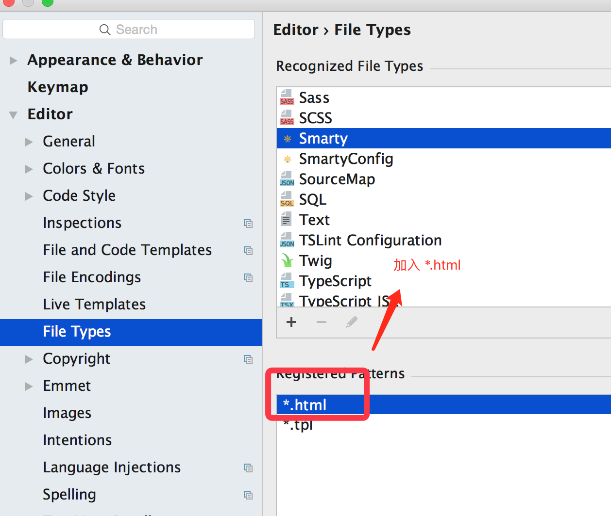
Task: Select the *.tpl registered pattern
Action: 298,426
